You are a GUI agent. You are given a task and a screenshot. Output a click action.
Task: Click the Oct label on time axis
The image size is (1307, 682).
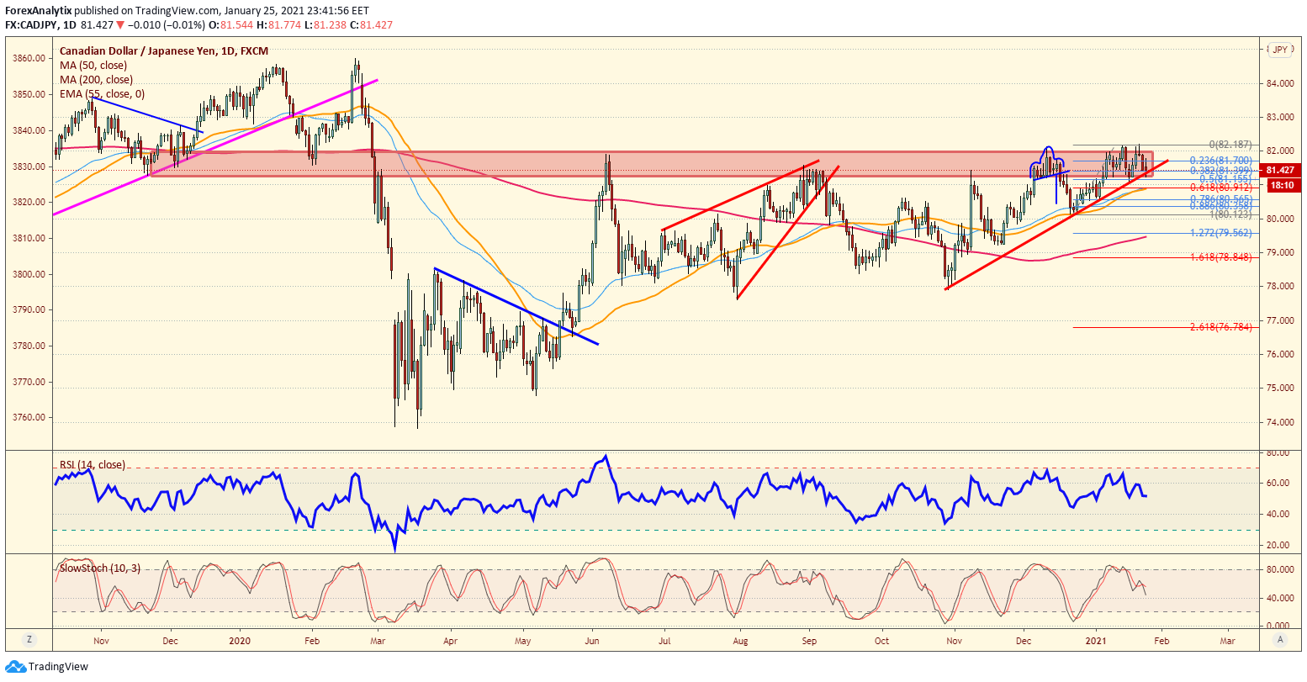[882, 641]
